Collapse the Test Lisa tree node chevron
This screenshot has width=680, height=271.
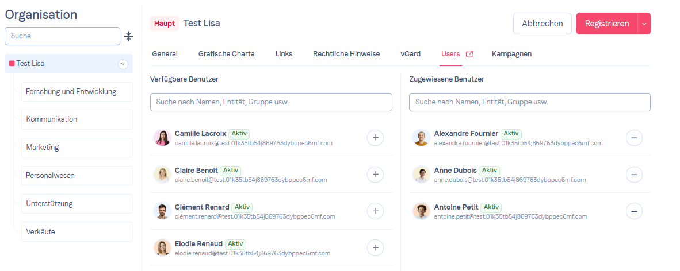pos(123,64)
